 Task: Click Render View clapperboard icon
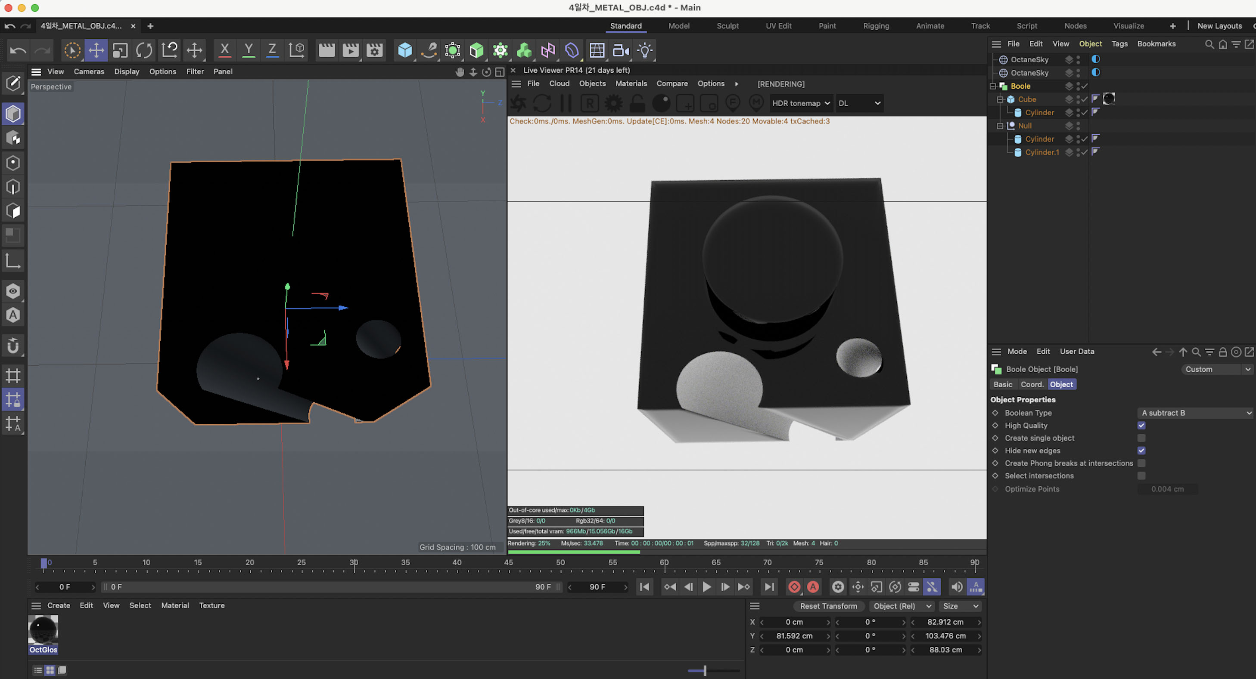[x=326, y=50]
